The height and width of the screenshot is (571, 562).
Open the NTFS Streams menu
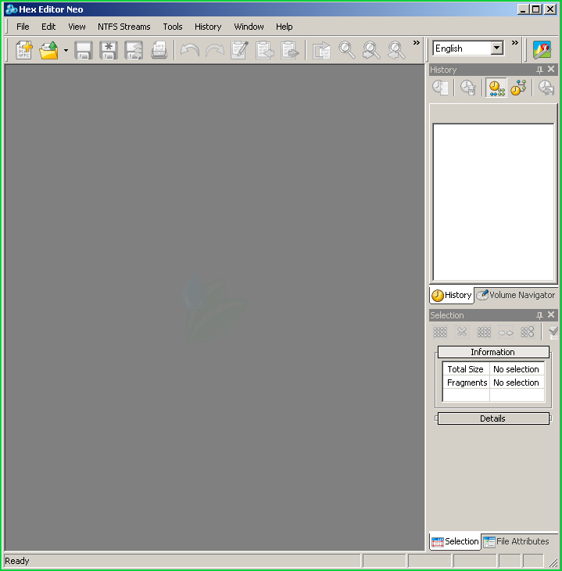click(x=123, y=27)
